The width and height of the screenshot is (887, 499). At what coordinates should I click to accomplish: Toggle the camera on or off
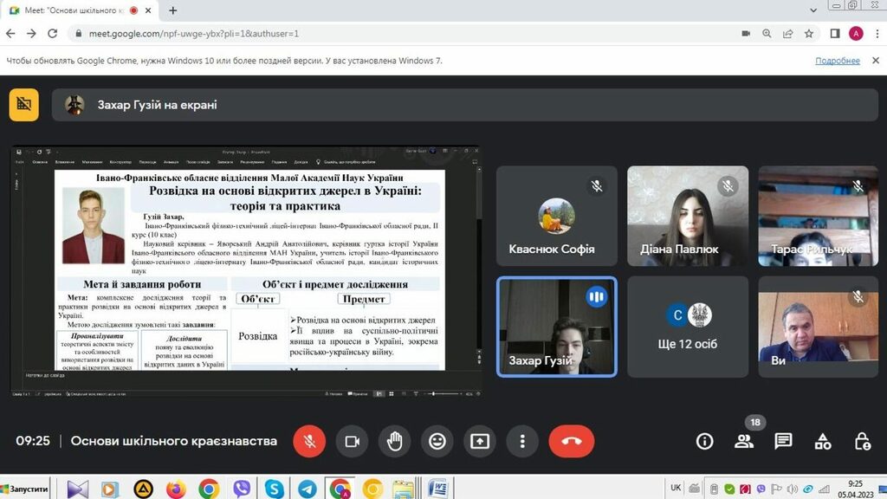tap(352, 441)
